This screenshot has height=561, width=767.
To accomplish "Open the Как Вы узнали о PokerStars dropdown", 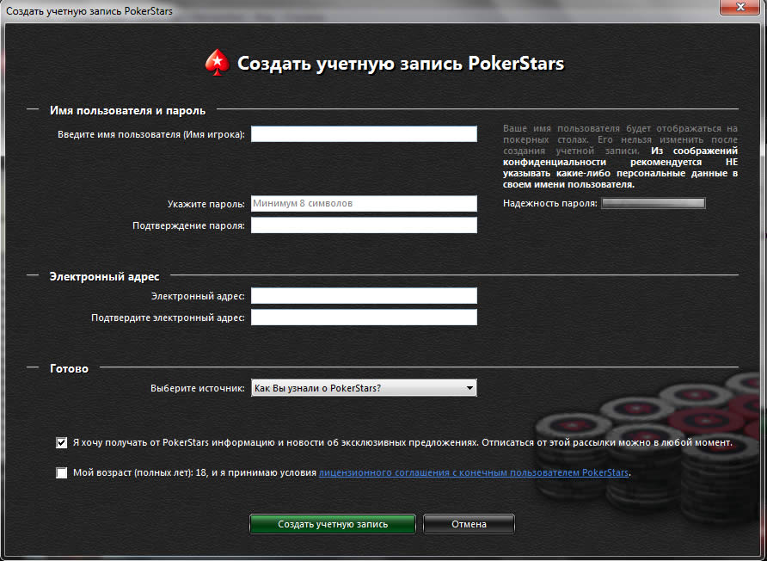I will (364, 388).
